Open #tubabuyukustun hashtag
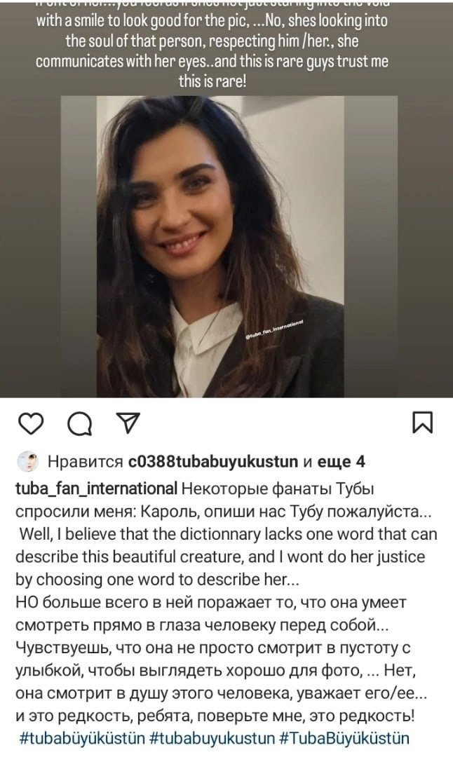Viewport: 453px width, 757px height. [x=212, y=738]
